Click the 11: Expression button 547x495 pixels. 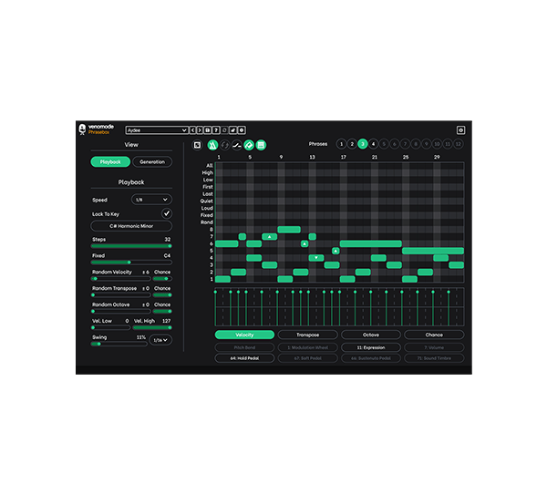(x=371, y=347)
